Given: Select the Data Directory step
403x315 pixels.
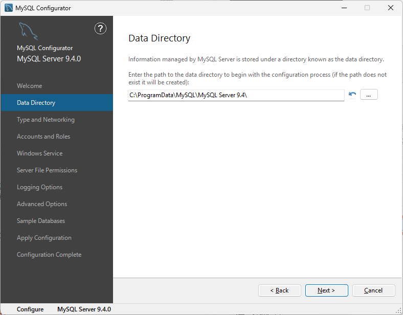Looking at the screenshot, I should (x=57, y=102).
